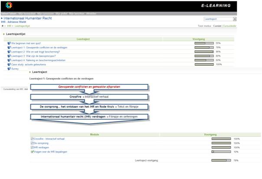The image size is (262, 179).
Task: Click the Voortgang column header in module table
Action: 210,134
